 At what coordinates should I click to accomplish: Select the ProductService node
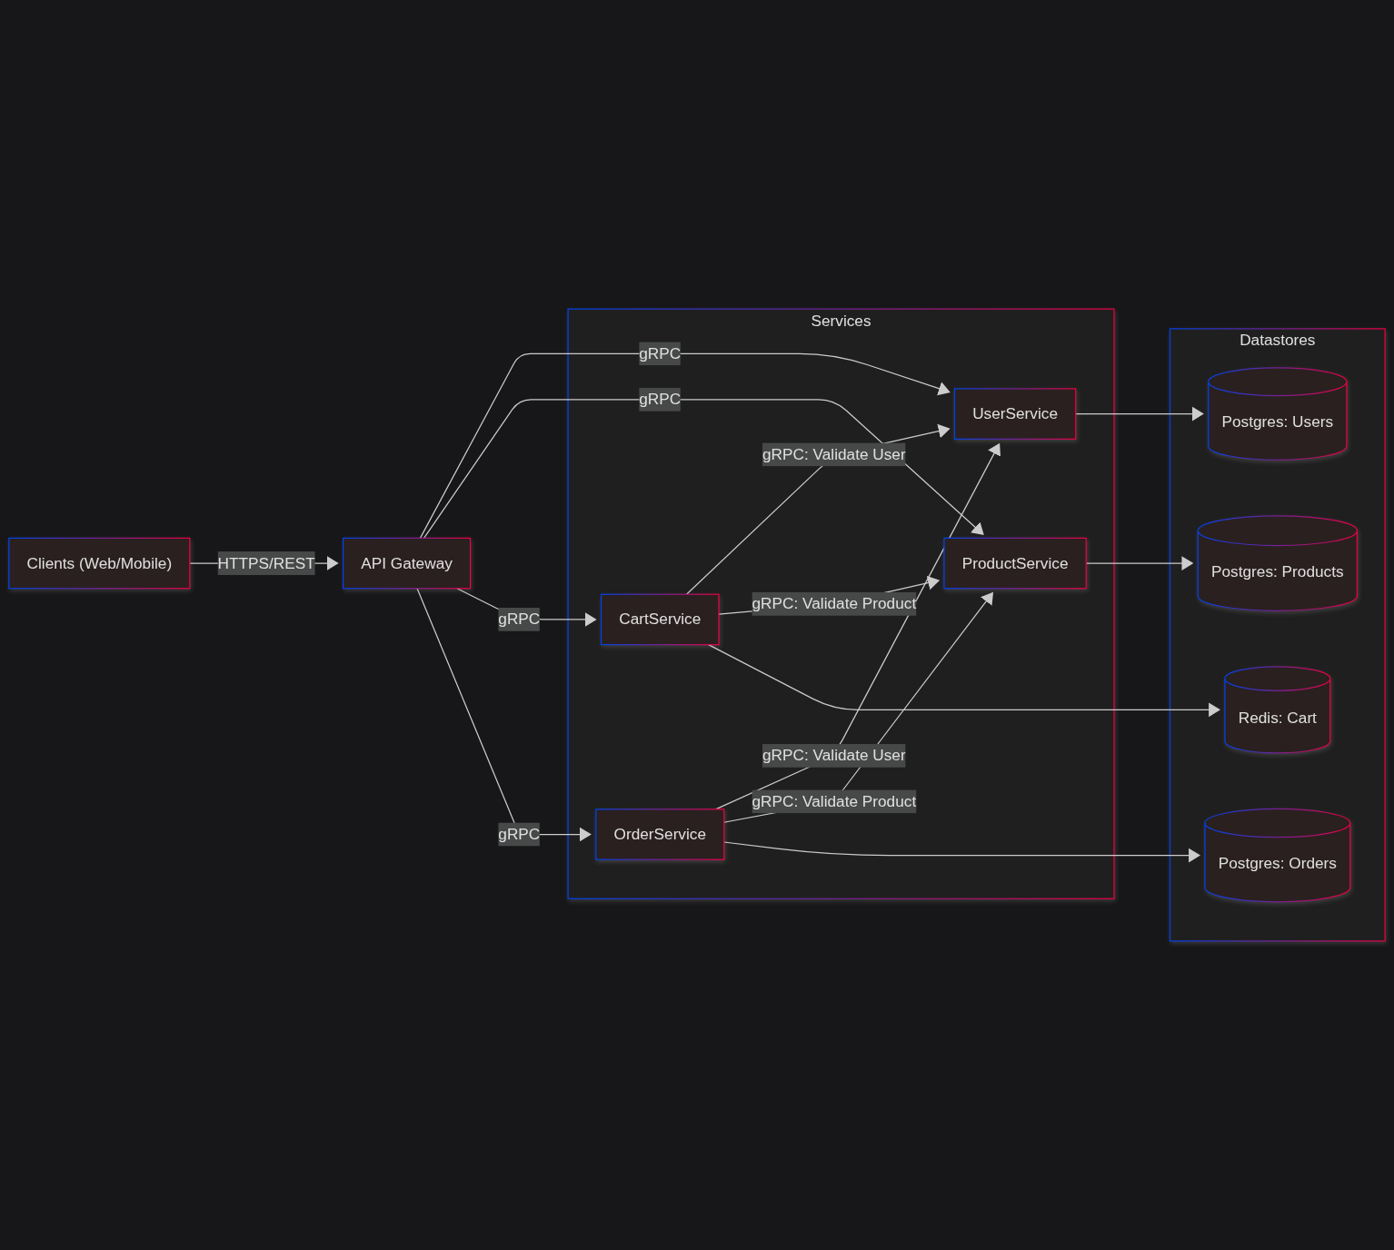pyautogui.click(x=1014, y=563)
